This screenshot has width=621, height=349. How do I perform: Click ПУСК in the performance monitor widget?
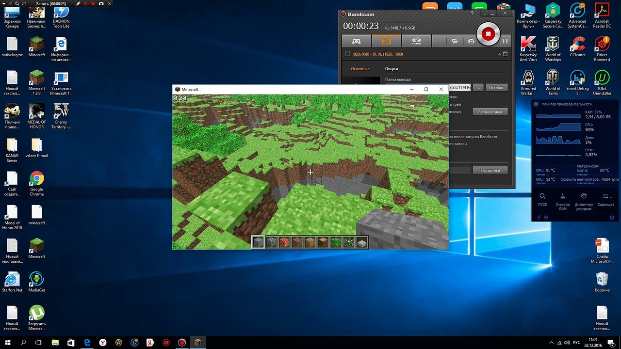(542, 200)
